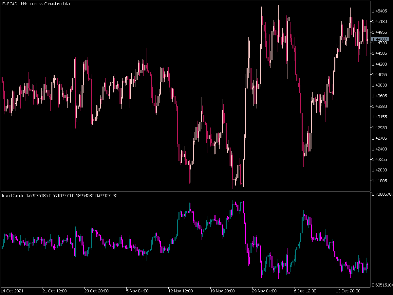Click the 14 Oct 2021 date label
The height and width of the screenshot is (295, 393).
click(x=12, y=291)
